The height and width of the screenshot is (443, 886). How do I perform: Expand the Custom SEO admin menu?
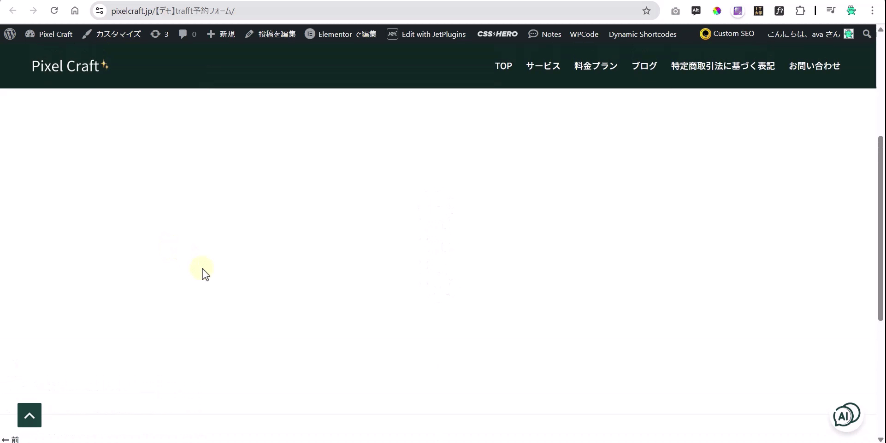727,34
